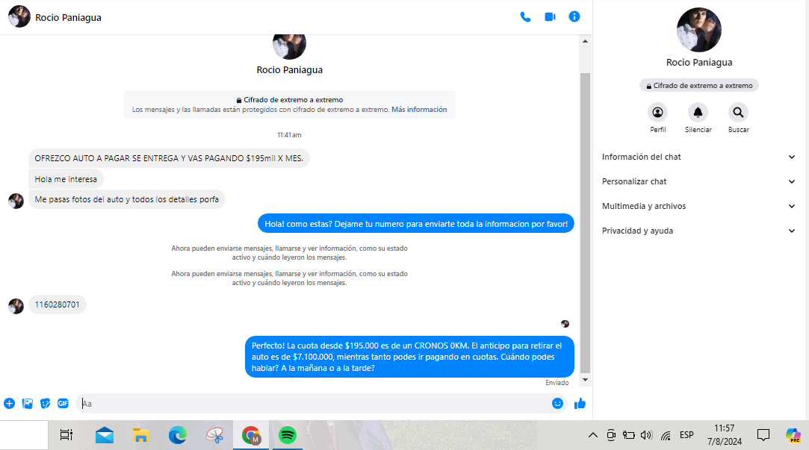The image size is (809, 450).
Task: Open the emoji picker in message box
Action: pos(557,403)
